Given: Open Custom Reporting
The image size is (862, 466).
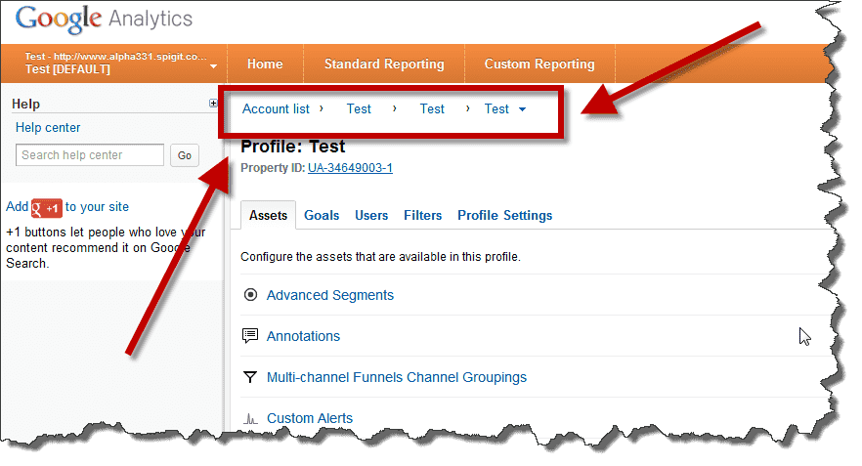Looking at the screenshot, I should 539,64.
